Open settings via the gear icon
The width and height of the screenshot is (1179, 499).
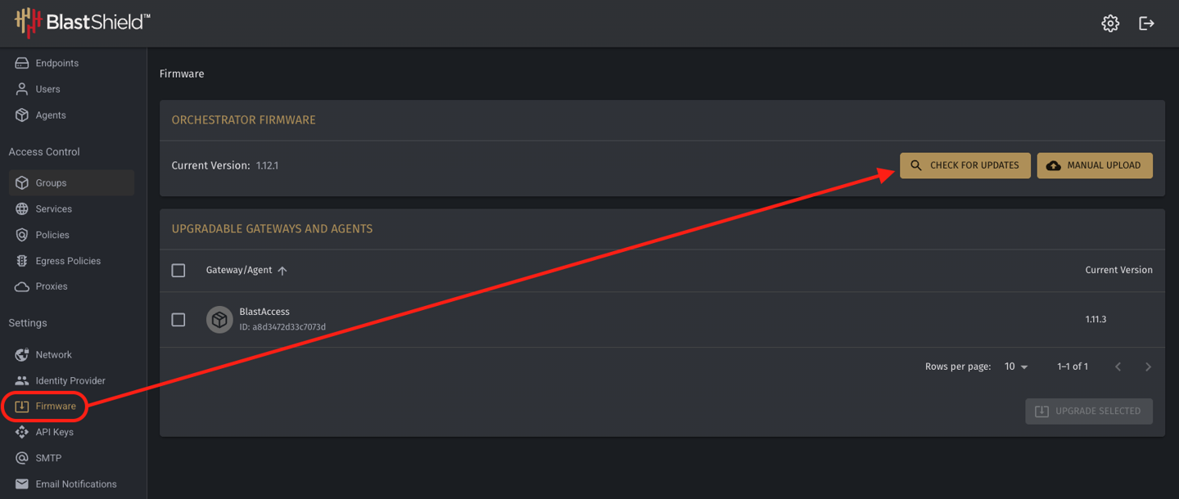click(1110, 24)
